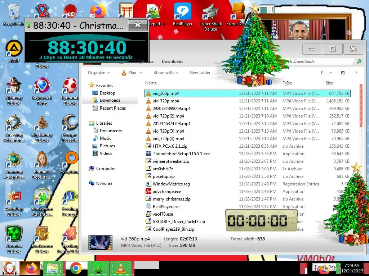
Task: Select Desktop under Favorites
Action: point(107,93)
